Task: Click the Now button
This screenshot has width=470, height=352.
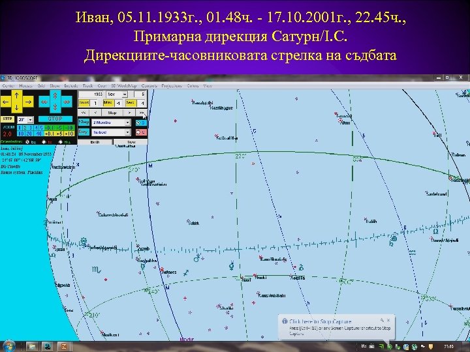Action: click(131, 142)
